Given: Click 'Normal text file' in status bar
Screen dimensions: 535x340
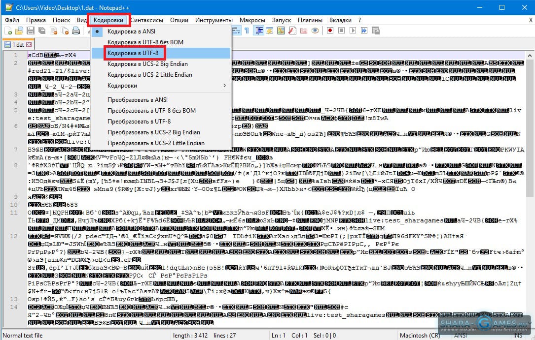Looking at the screenshot, I should pyautogui.click(x=23, y=336).
